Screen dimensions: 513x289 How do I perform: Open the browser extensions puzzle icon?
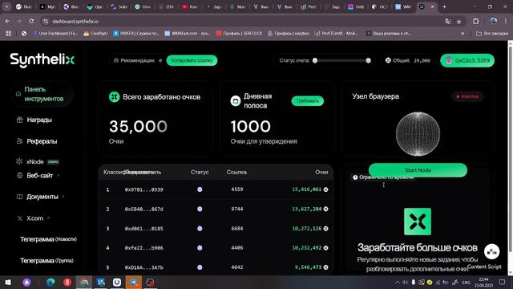click(475, 22)
